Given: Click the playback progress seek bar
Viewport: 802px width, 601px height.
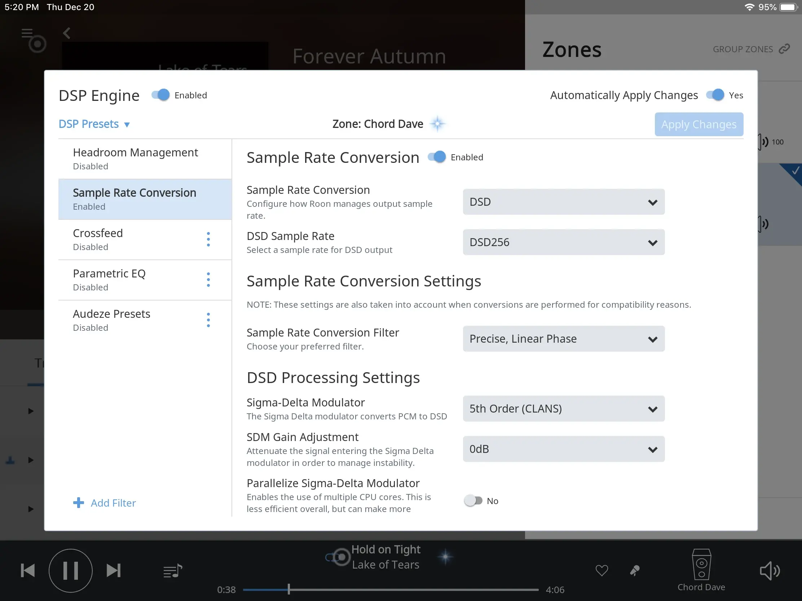Looking at the screenshot, I should pos(391,590).
